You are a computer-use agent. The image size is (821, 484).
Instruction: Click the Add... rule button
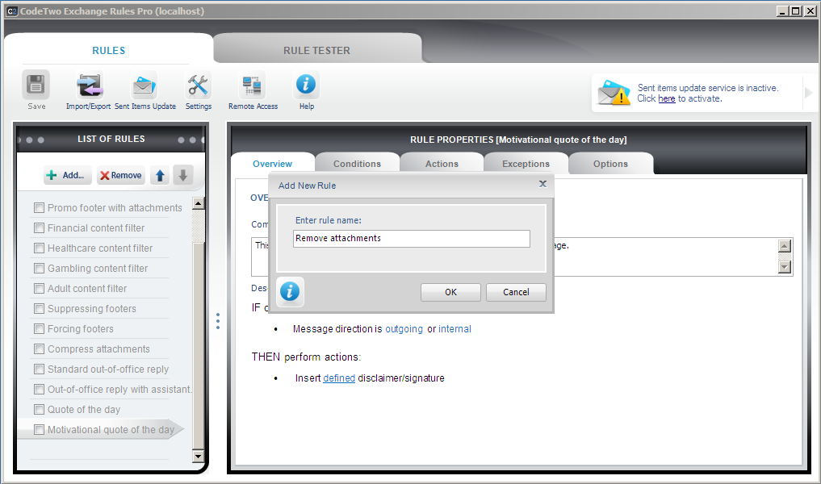point(68,175)
